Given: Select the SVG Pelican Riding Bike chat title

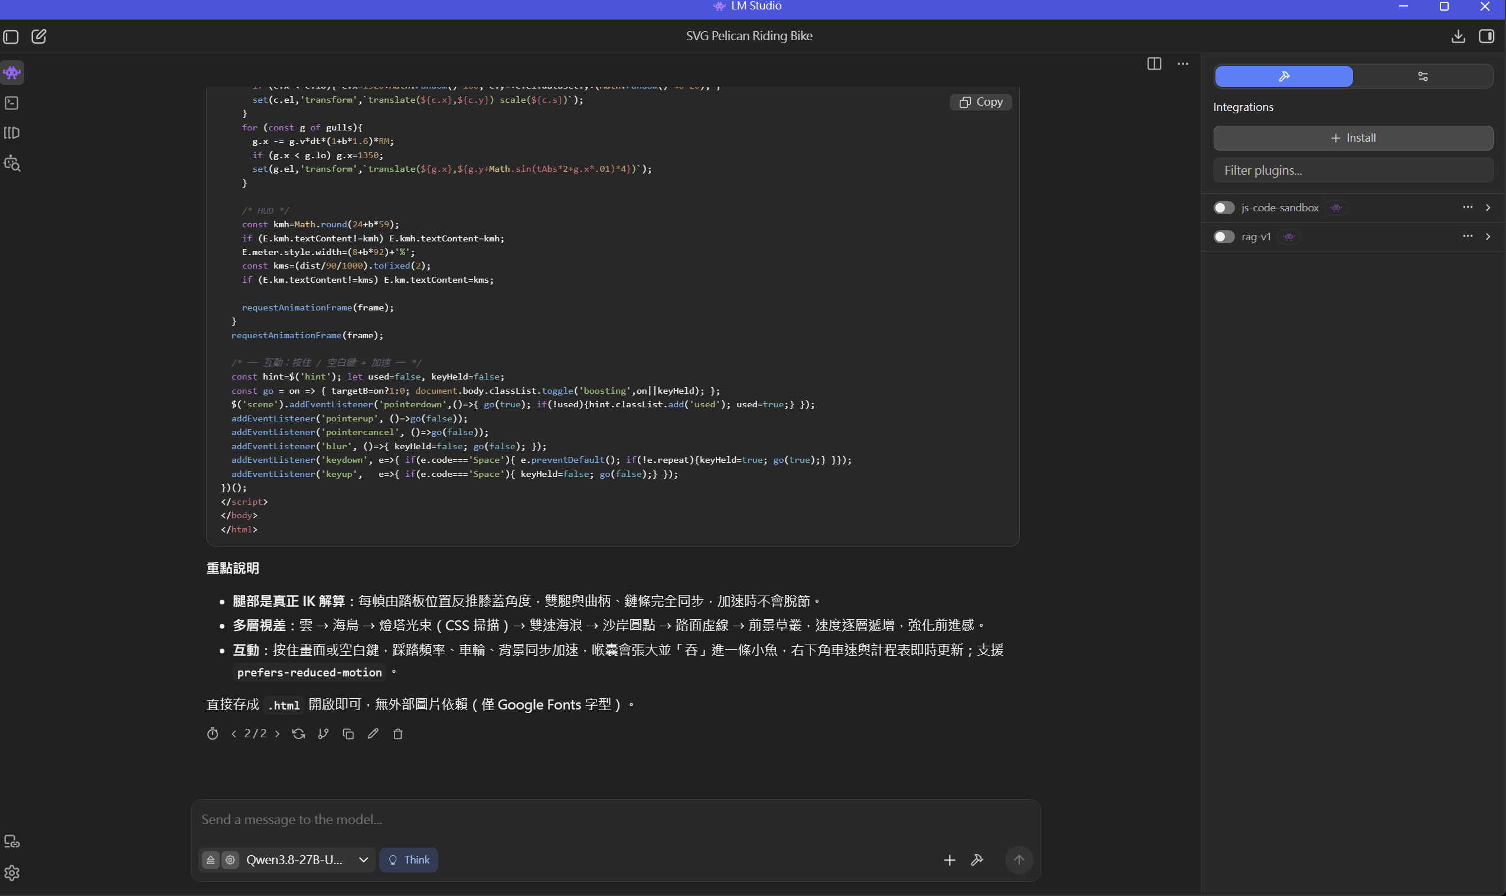Looking at the screenshot, I should 749,35.
